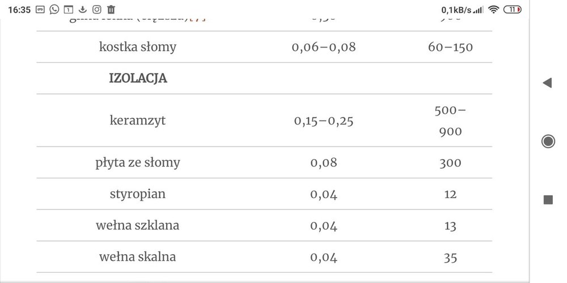The image size is (567, 283).
Task: Tap the 16:35 clock in status bar
Action: point(19,10)
